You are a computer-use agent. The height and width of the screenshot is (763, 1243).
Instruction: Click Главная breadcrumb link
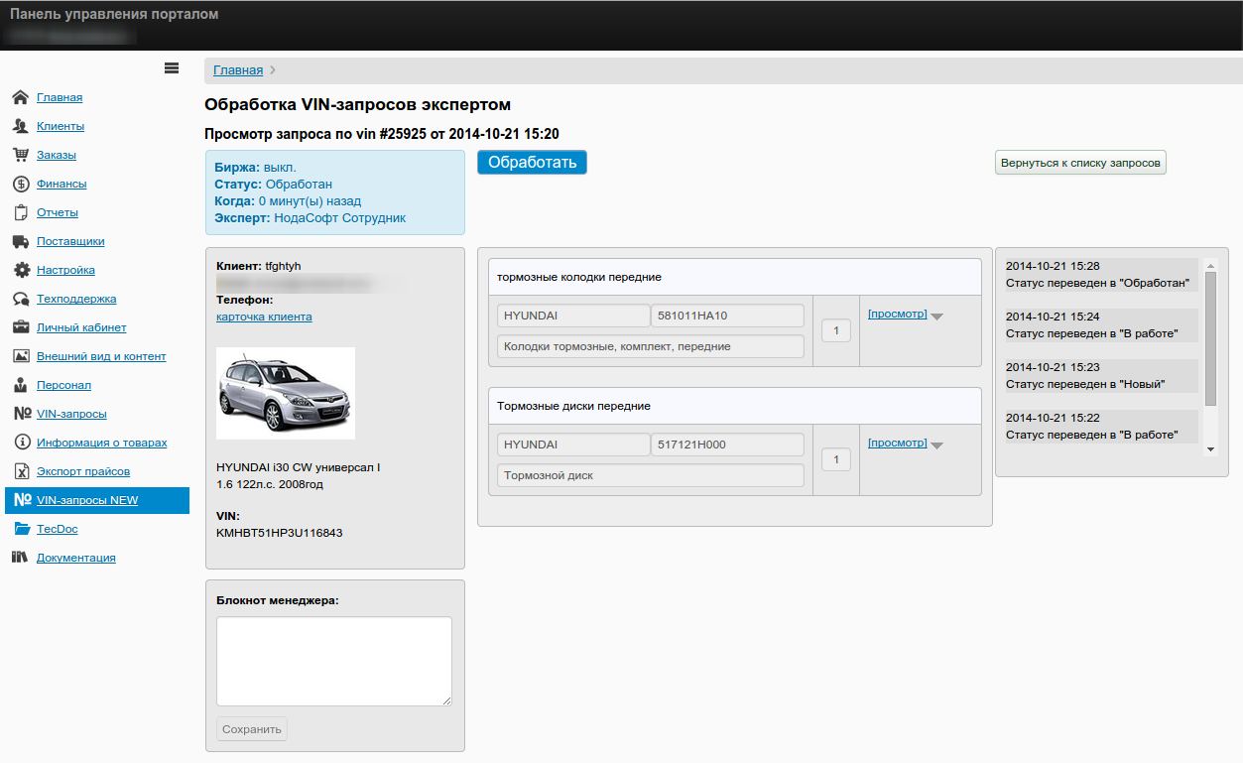238,70
